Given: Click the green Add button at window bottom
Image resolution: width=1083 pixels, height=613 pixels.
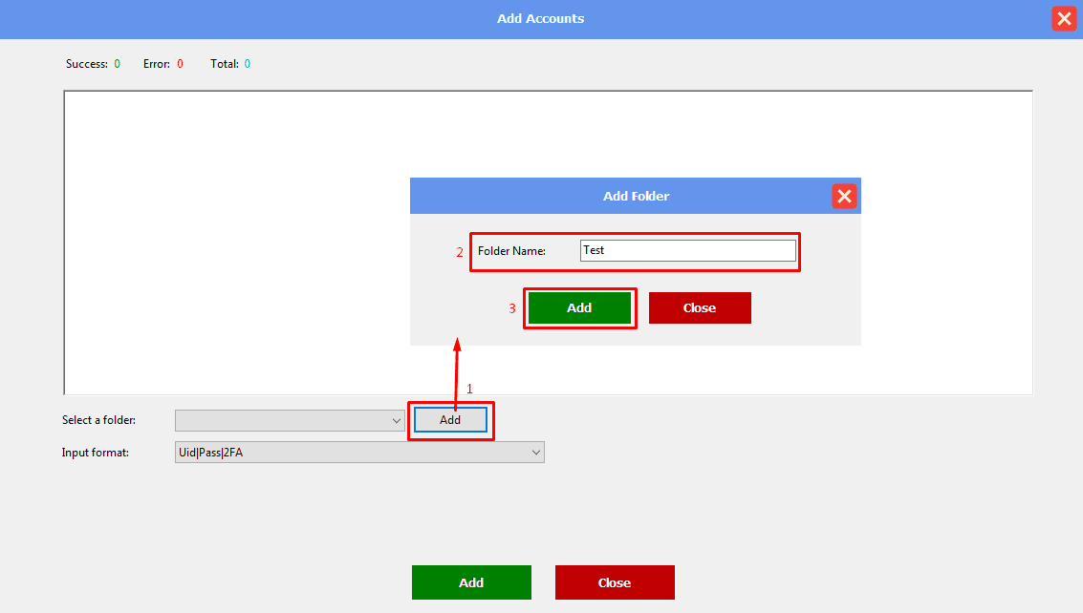Looking at the screenshot, I should pos(471,582).
